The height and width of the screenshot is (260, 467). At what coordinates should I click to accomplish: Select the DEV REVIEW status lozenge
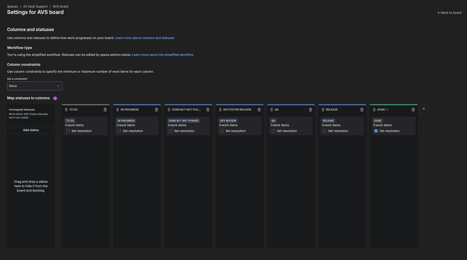228,121
